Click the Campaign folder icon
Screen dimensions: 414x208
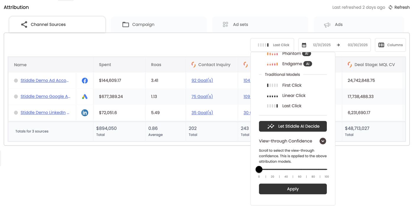pos(126,25)
